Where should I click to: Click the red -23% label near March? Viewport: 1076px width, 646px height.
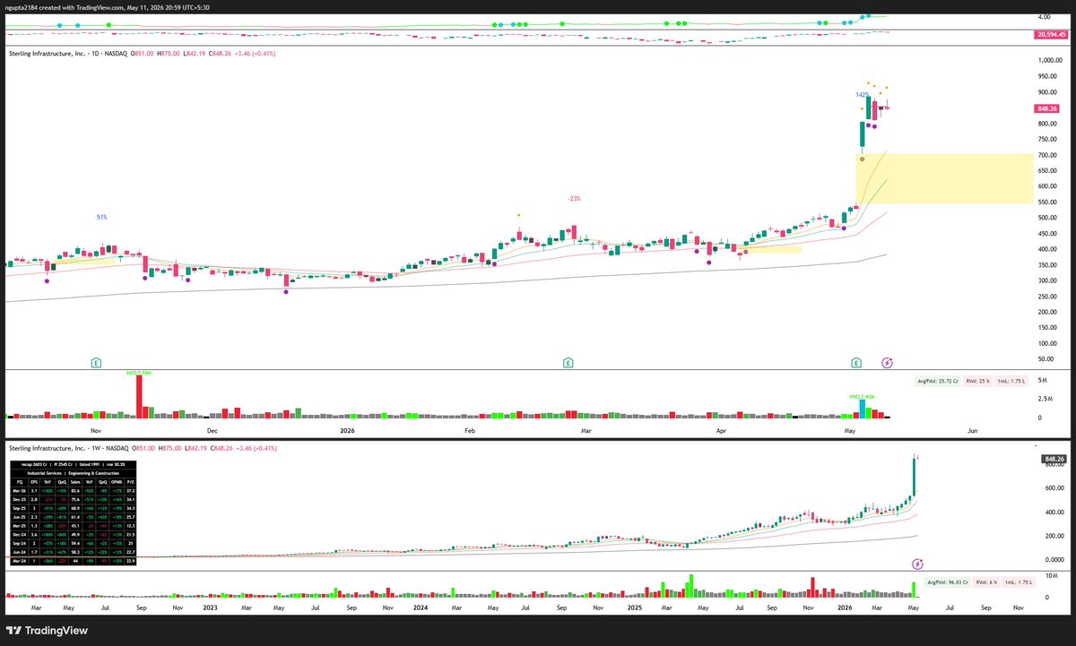(573, 198)
